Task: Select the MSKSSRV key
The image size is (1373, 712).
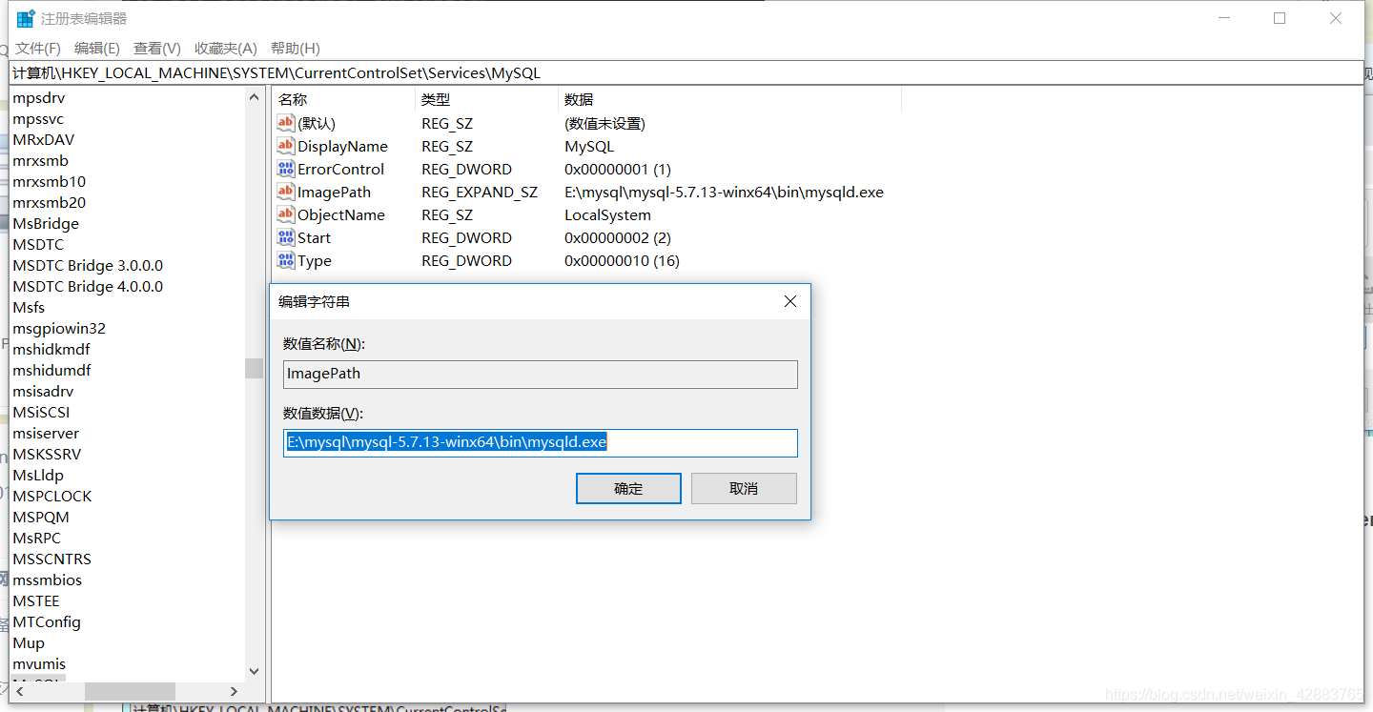Action: [x=47, y=454]
